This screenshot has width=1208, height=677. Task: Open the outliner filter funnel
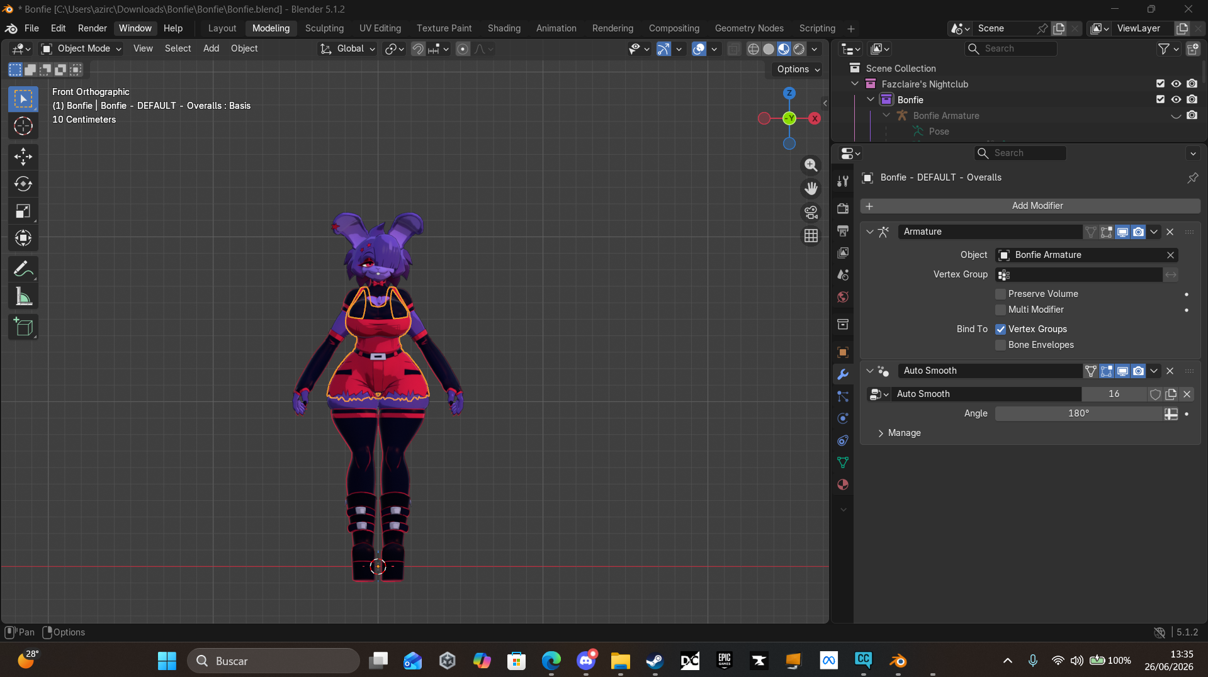click(1164, 49)
